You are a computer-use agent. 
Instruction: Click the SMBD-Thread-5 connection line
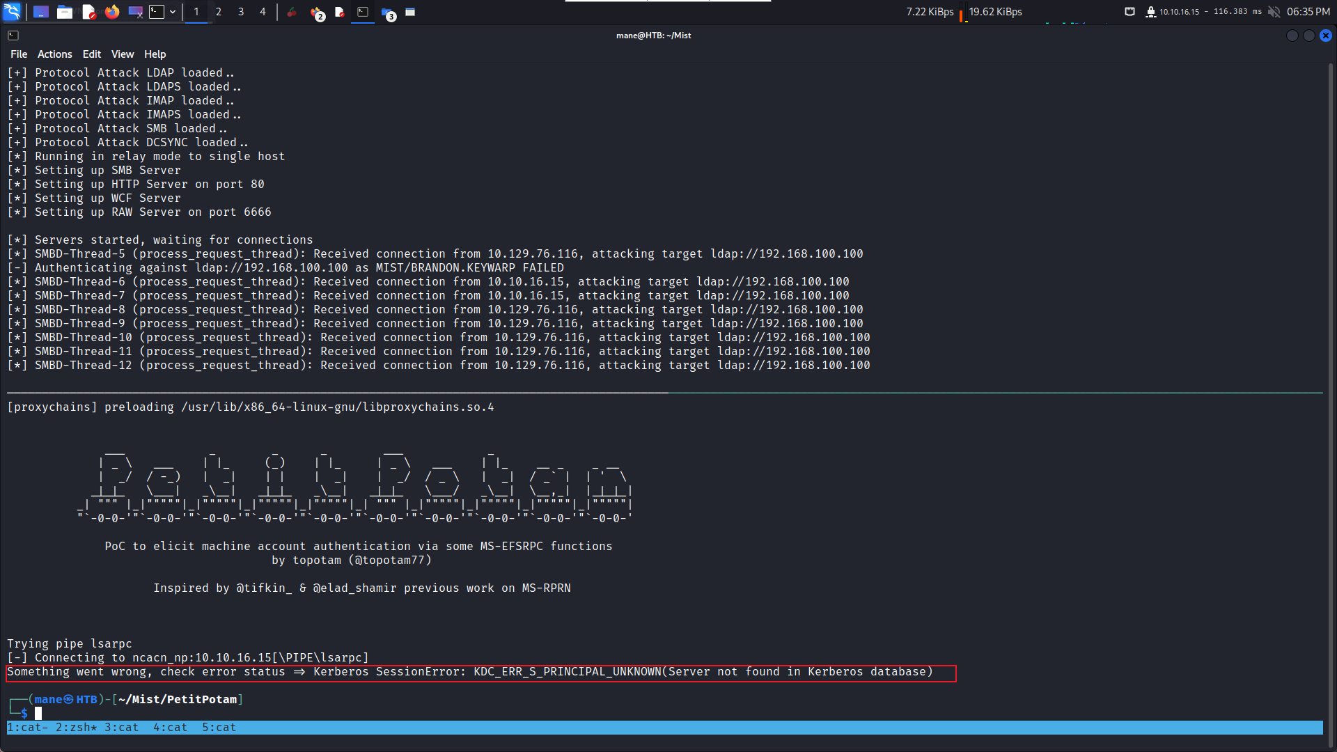pos(435,254)
